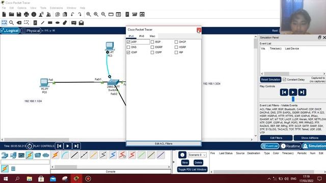
Task: Step forward in Simulation Panel controls
Action: click(x=302, y=92)
